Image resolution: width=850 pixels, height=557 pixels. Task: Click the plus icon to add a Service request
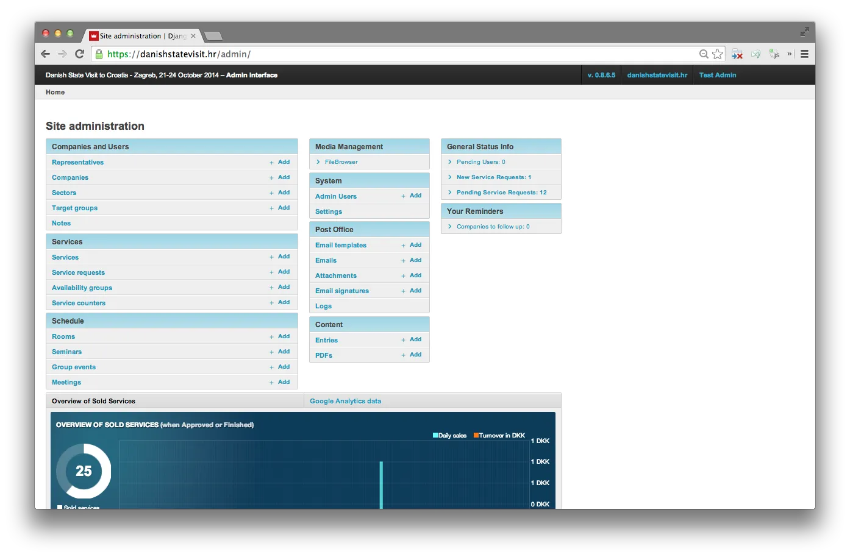point(272,272)
